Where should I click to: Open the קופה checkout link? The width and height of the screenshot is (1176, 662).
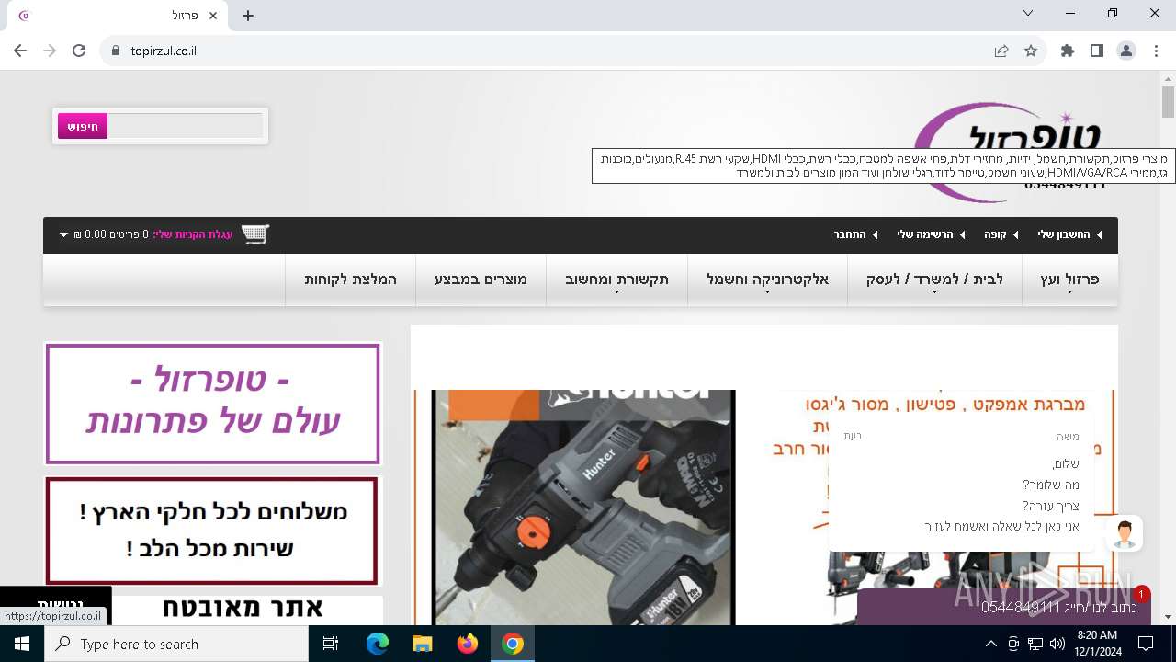point(996,234)
